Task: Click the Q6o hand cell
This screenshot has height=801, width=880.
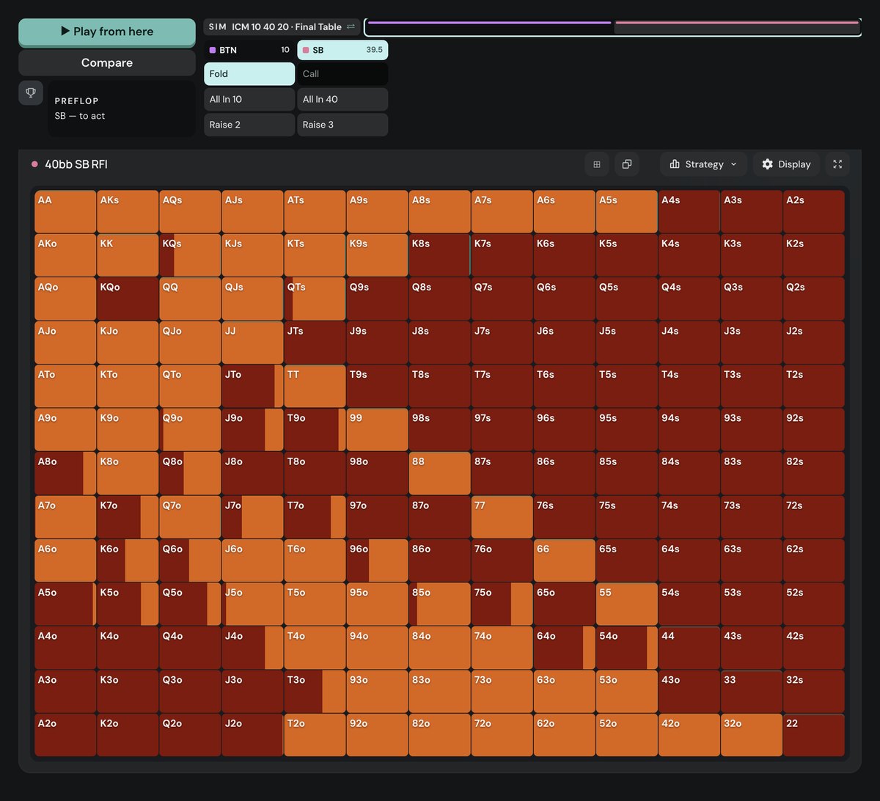Action: (x=190, y=561)
